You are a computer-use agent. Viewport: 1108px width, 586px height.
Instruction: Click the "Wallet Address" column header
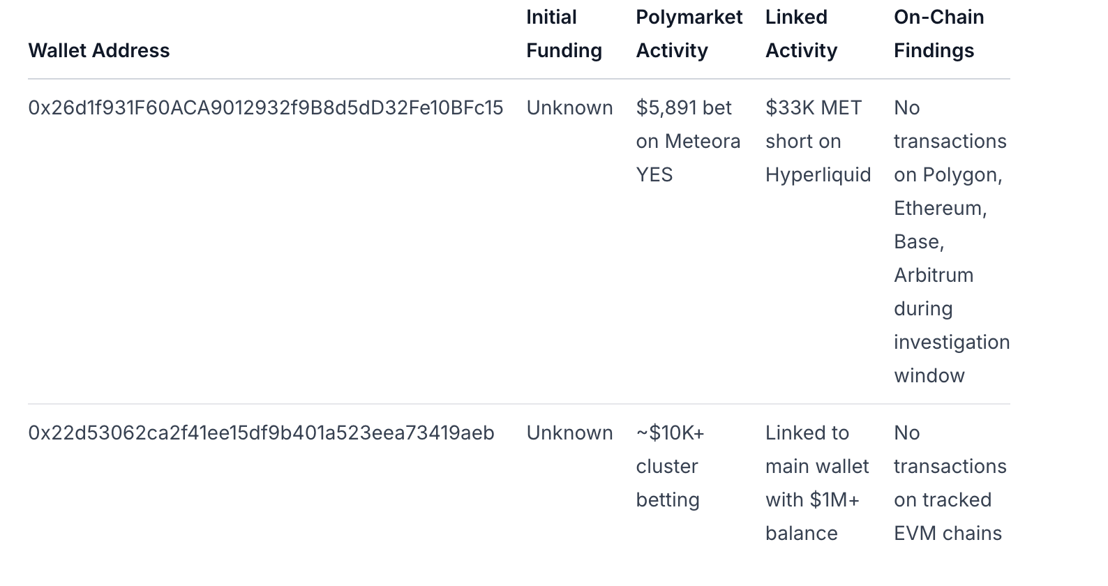coord(99,51)
